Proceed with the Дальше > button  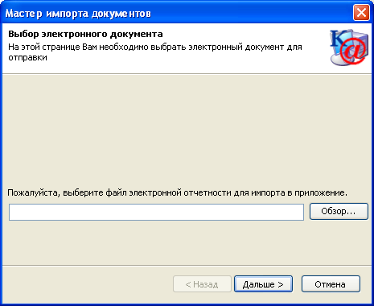point(263,284)
